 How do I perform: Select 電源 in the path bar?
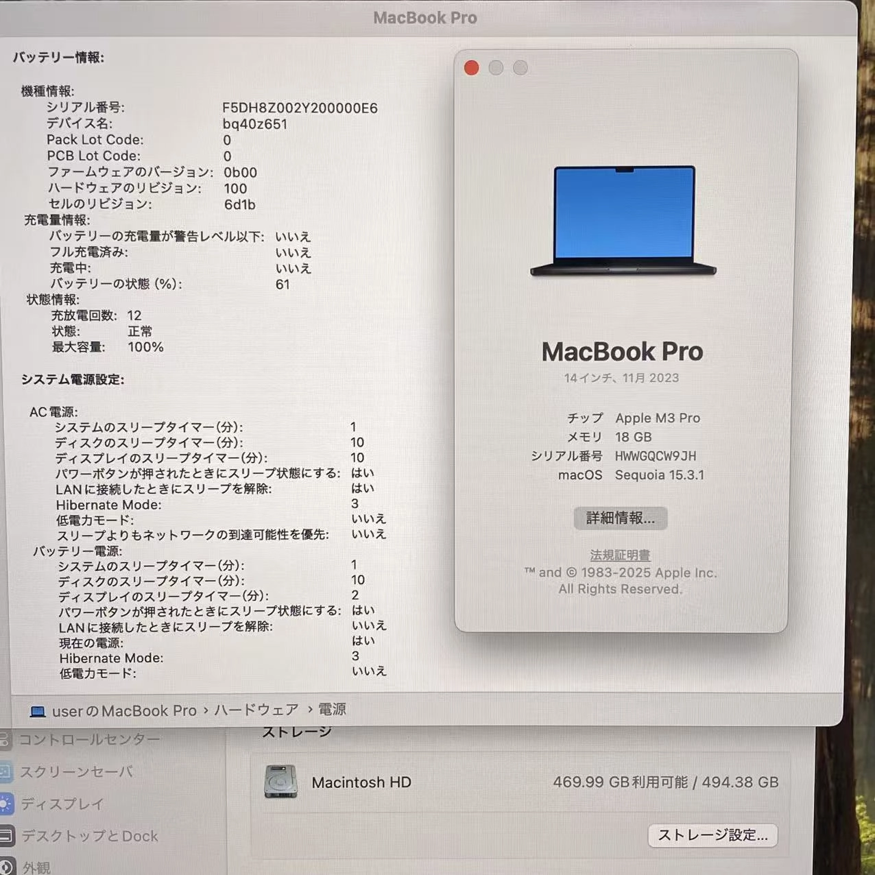point(332,709)
